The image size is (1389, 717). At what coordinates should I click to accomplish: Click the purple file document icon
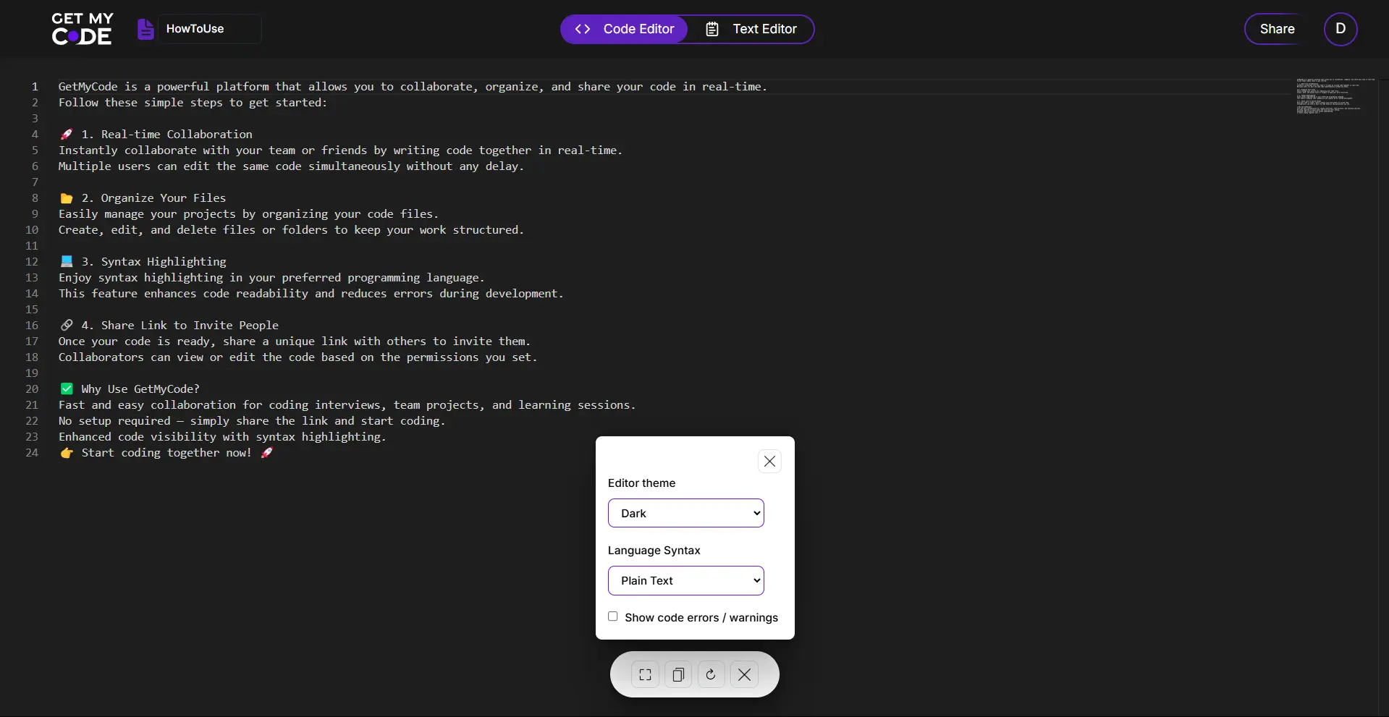(x=145, y=29)
